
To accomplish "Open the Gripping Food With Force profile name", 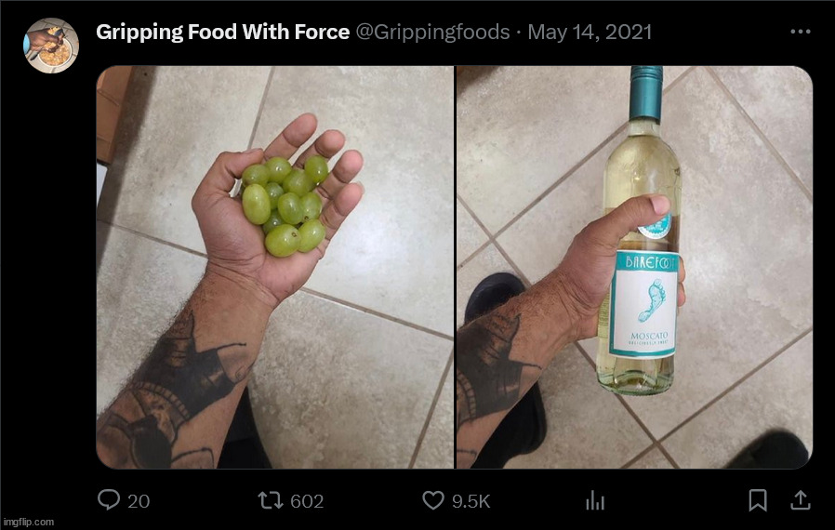I will coord(222,32).
